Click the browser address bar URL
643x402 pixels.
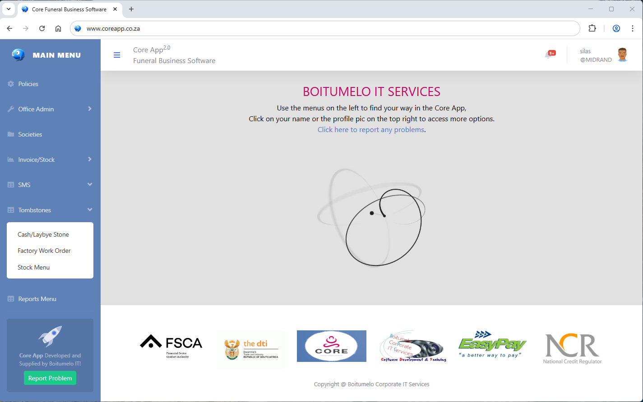coord(113,28)
